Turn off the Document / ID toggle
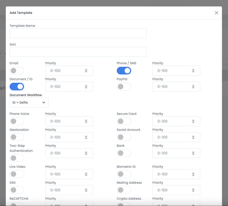The height and width of the screenshot is (206, 228). pyautogui.click(x=17, y=87)
